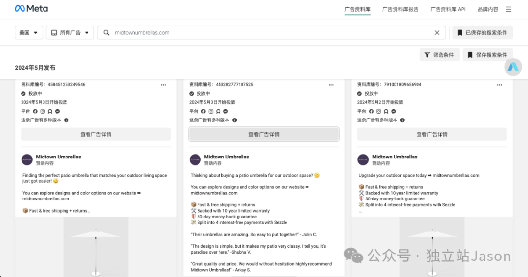
Task: Switch to 广告资料库 tab
Action: coord(357,9)
